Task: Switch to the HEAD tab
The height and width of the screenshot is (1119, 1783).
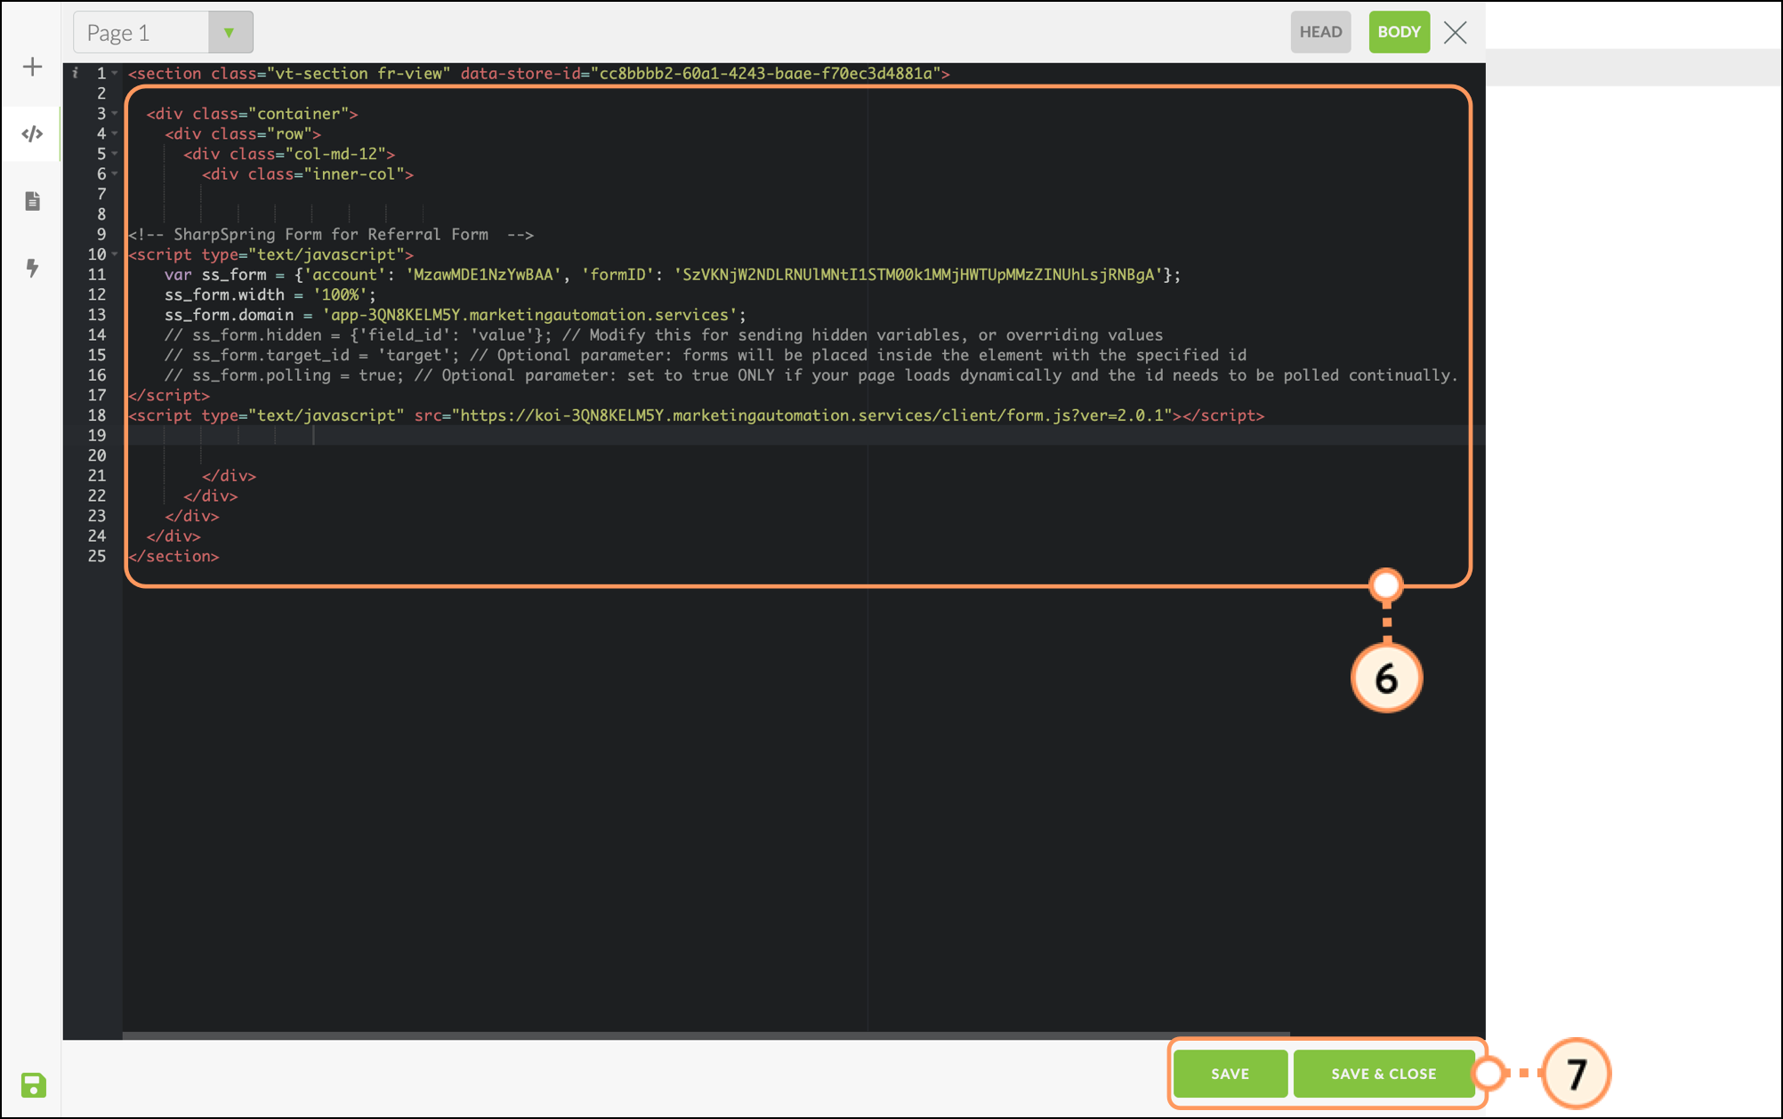Action: point(1320,32)
